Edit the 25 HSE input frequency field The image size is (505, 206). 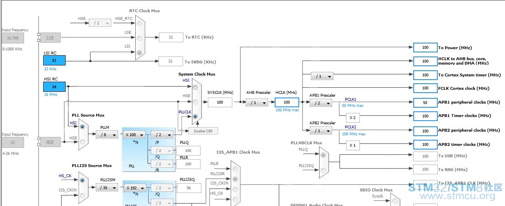(x=13, y=143)
